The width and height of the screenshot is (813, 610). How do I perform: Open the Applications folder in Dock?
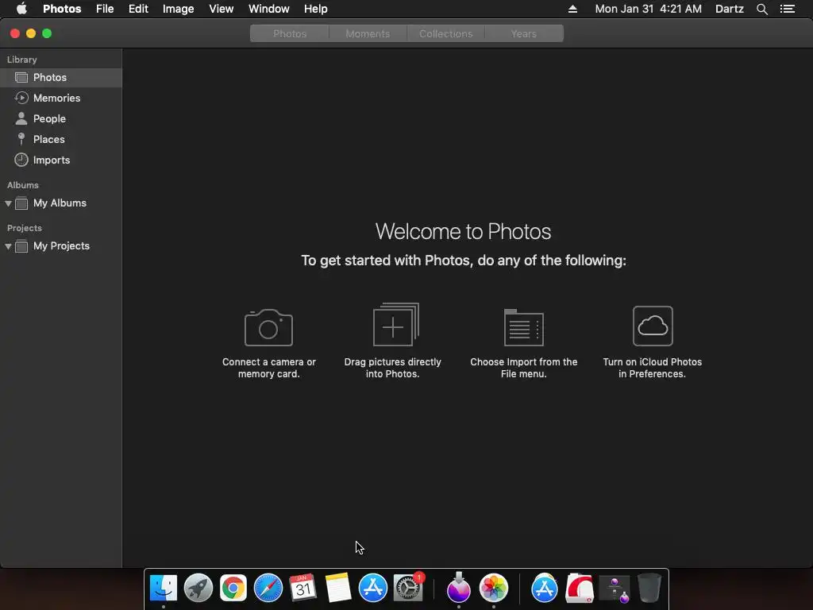pos(545,589)
